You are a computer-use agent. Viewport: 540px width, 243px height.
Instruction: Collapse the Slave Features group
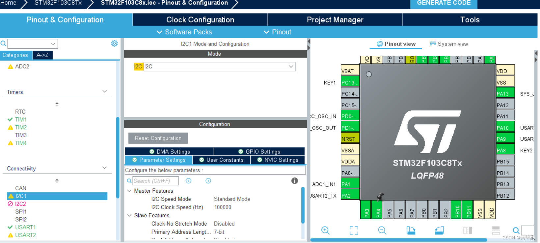tap(129, 215)
